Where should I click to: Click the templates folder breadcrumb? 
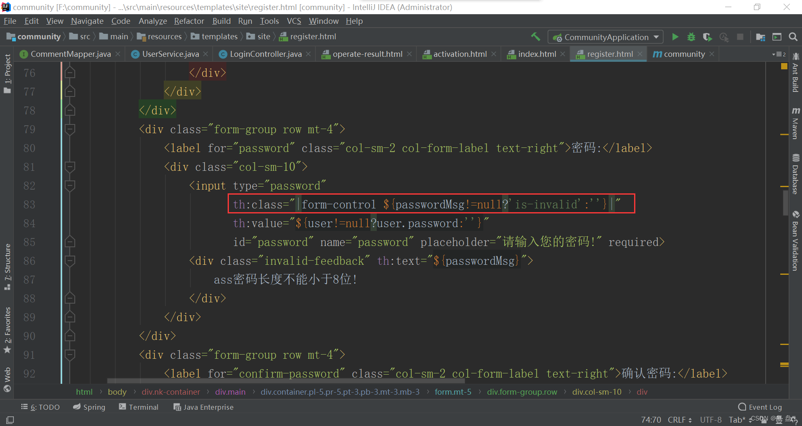pos(214,37)
